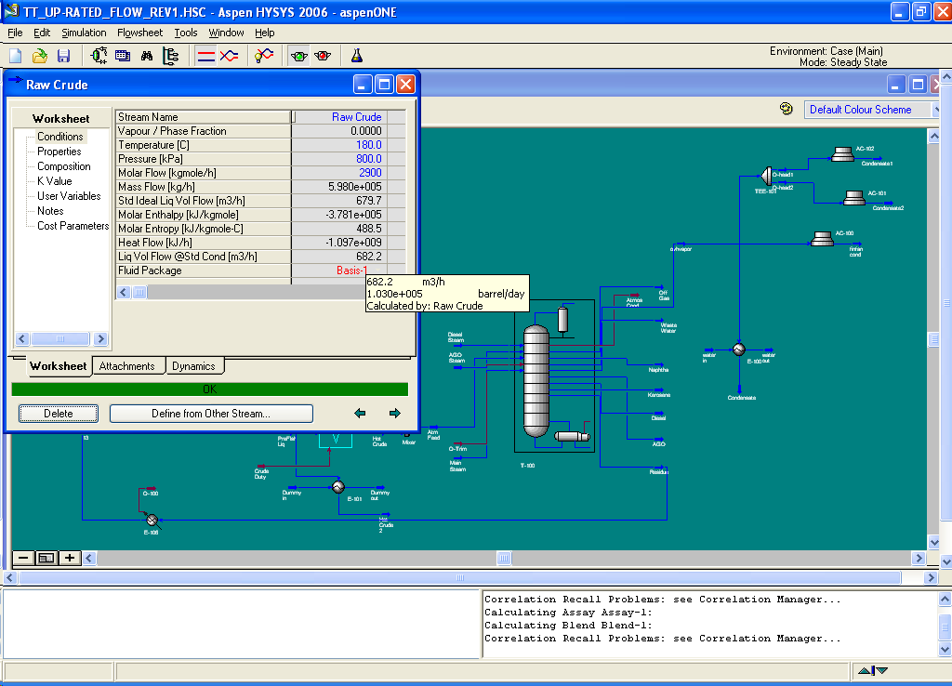
Task: Click the column condenser vessel icon
Action: click(x=562, y=320)
